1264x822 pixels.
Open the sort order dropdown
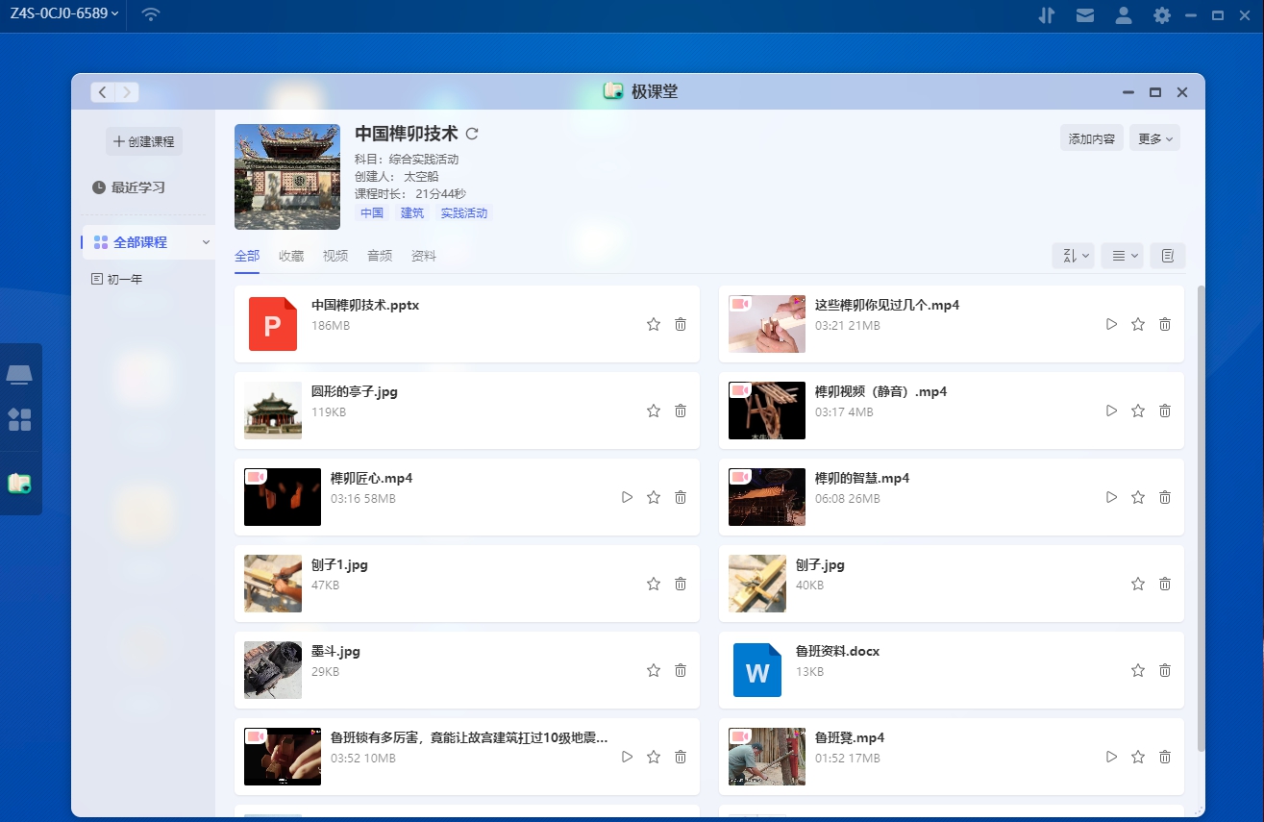[x=1073, y=255]
